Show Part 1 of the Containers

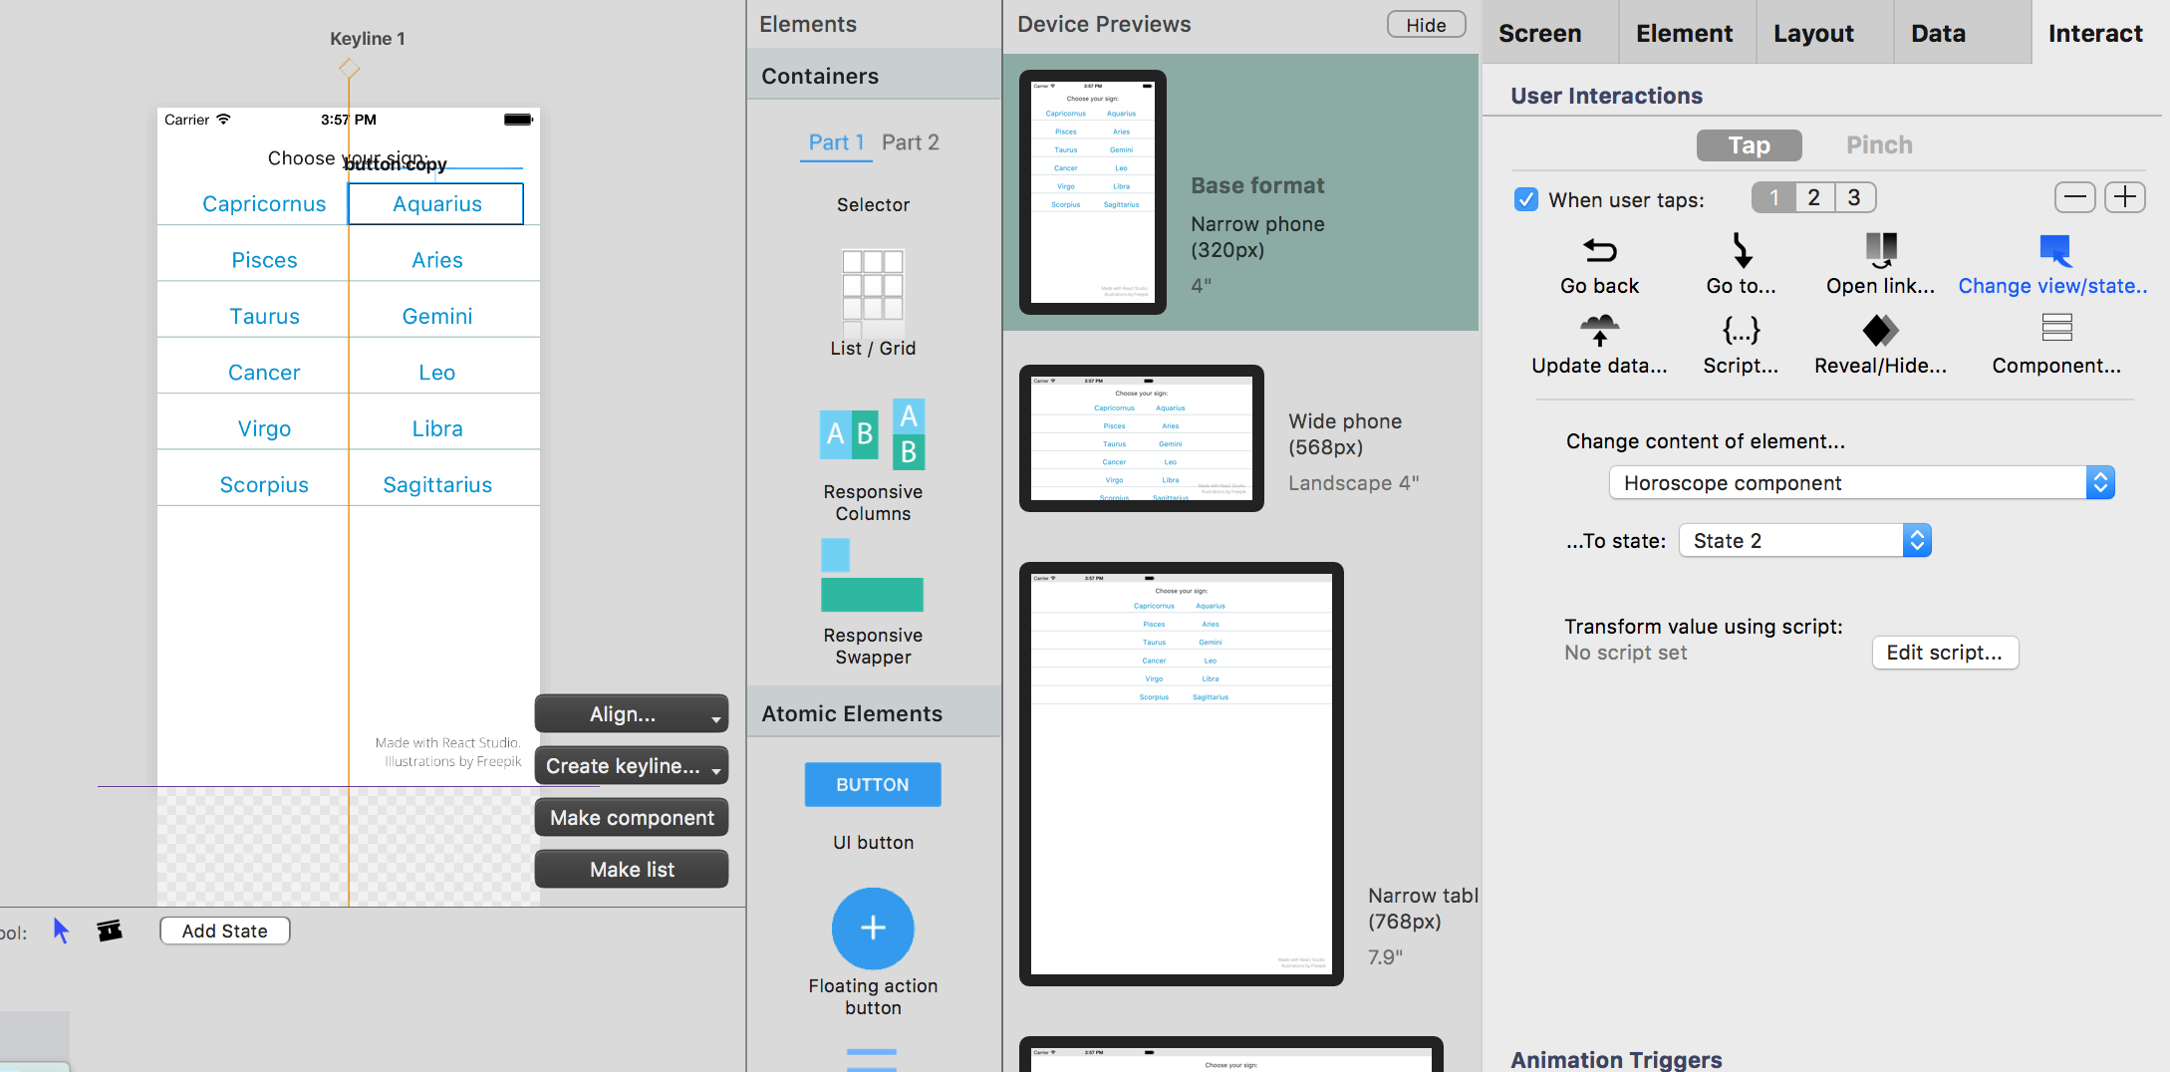[836, 142]
